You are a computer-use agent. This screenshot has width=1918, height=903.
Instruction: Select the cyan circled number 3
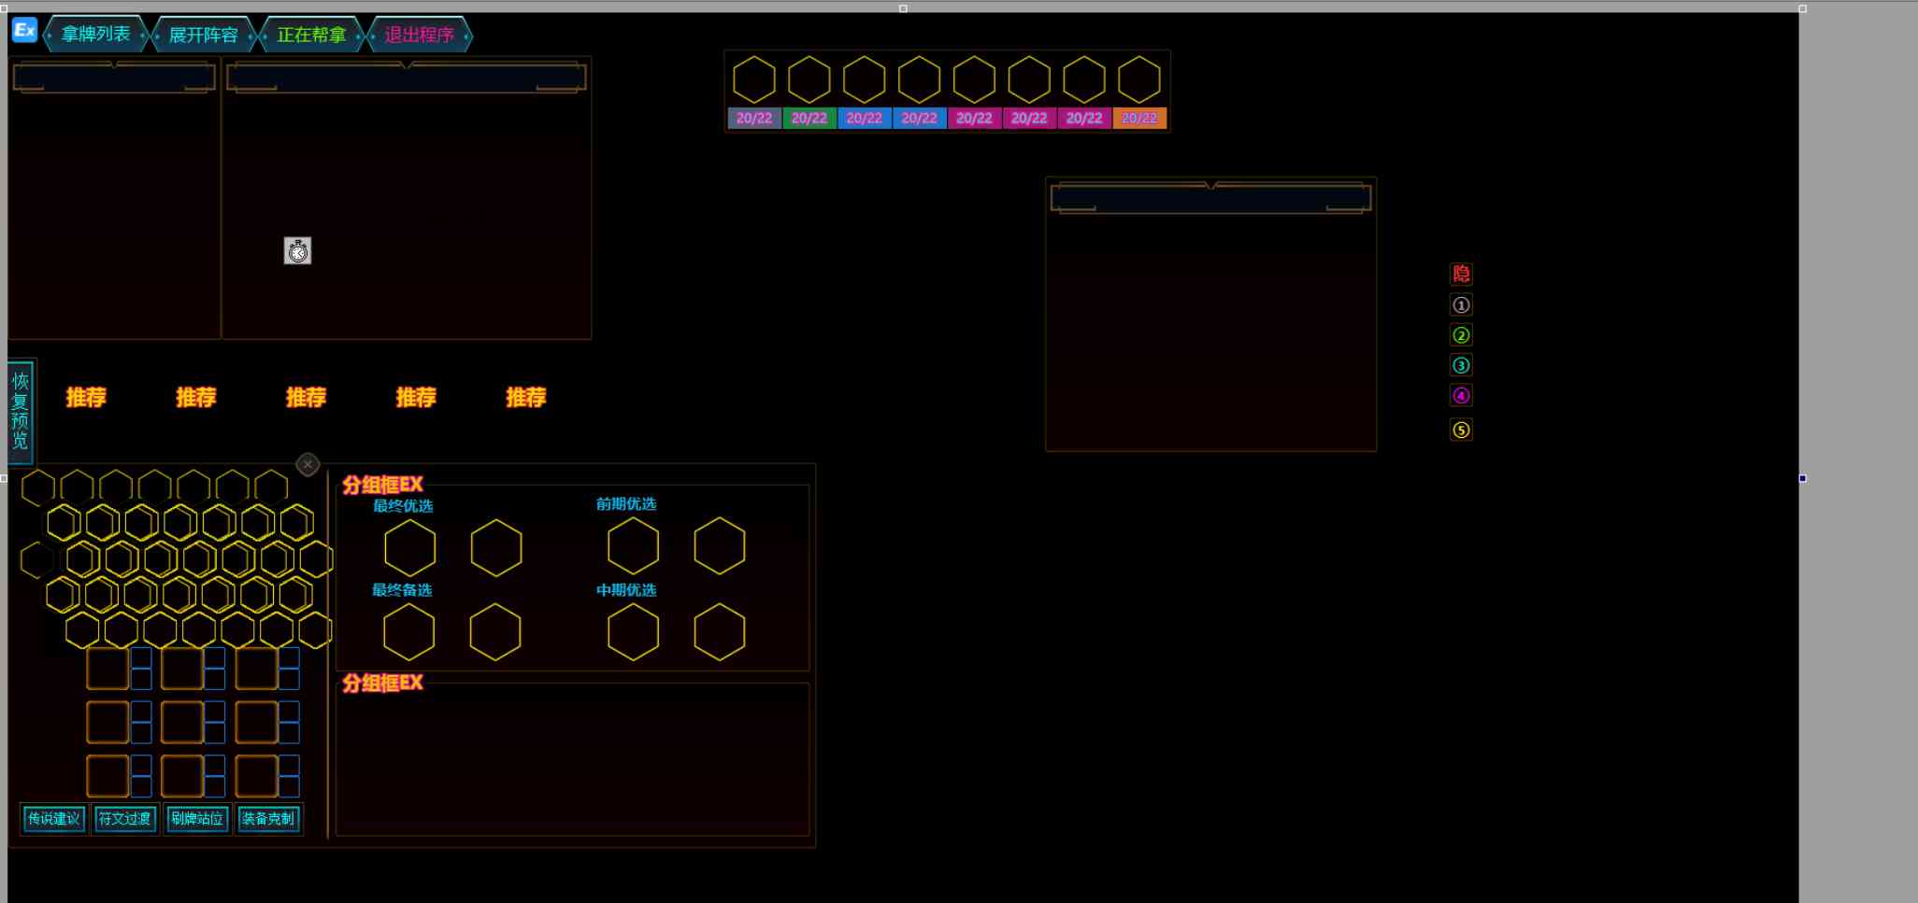click(x=1461, y=365)
